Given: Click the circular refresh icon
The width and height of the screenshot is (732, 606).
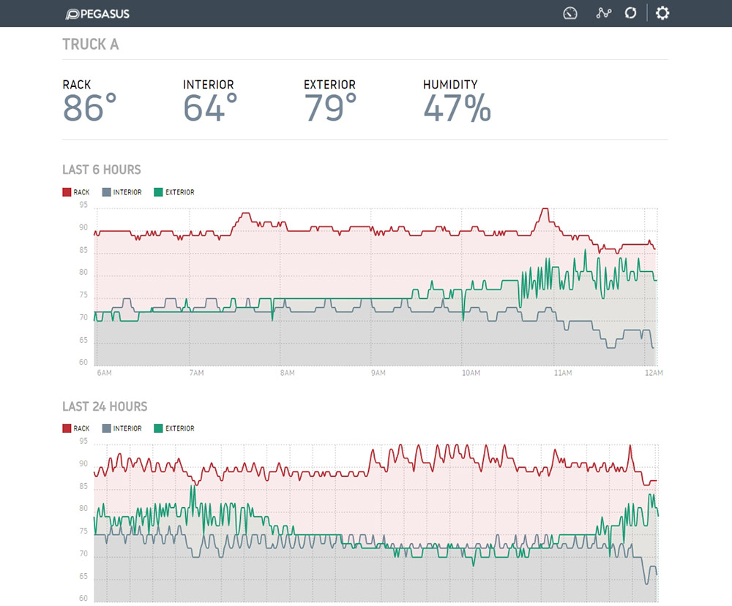Looking at the screenshot, I should click(x=630, y=13).
